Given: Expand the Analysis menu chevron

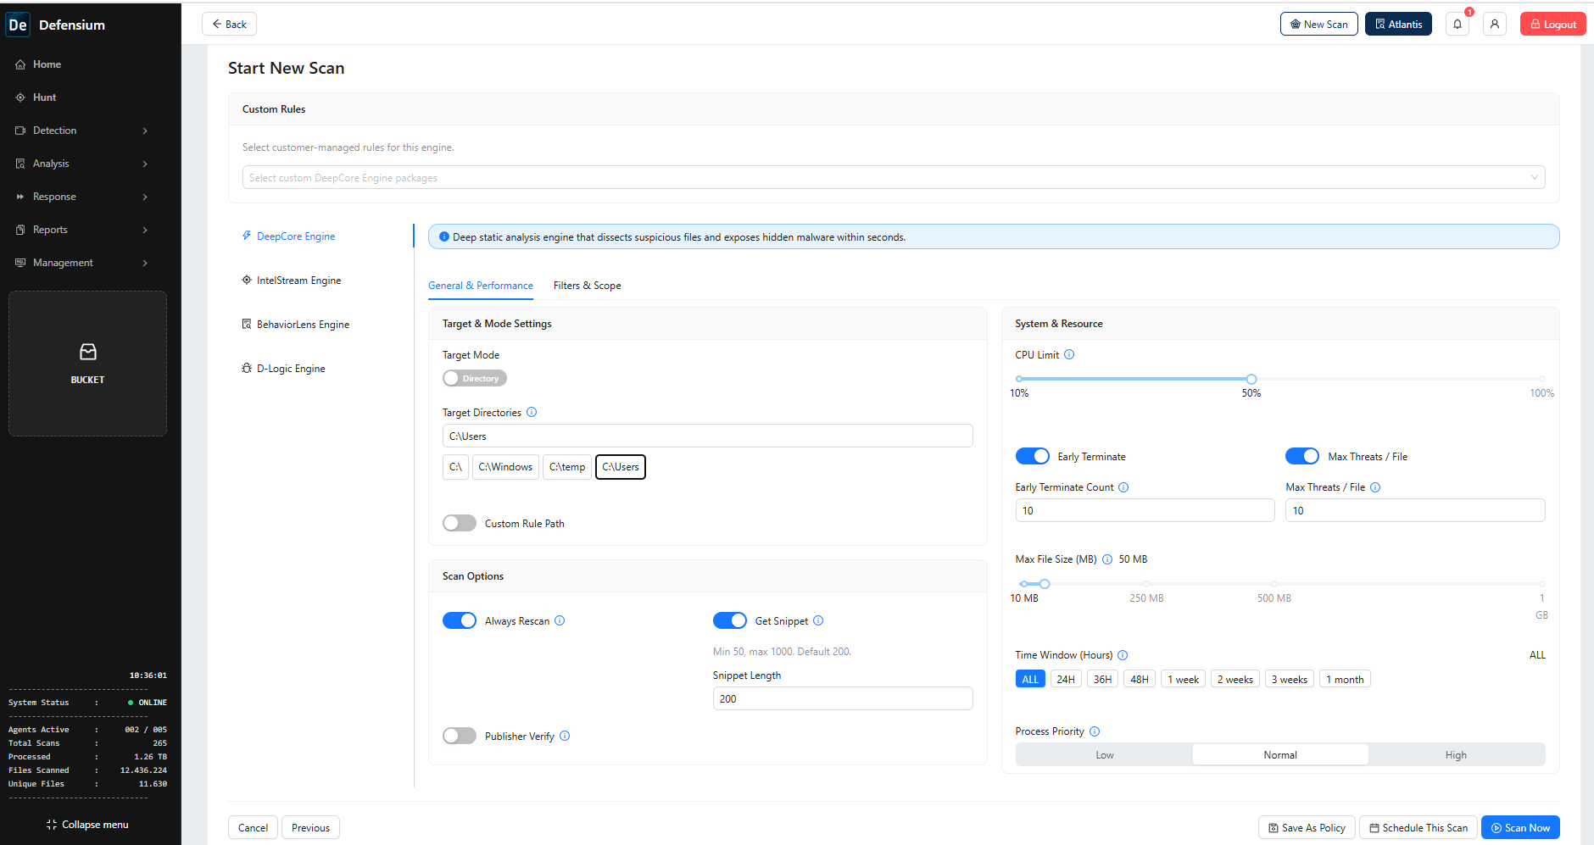Looking at the screenshot, I should coord(145,164).
